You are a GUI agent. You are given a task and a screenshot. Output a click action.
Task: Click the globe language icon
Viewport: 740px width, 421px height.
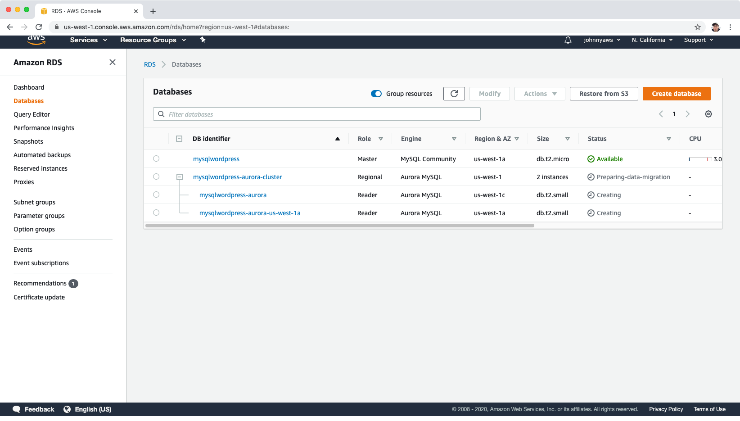pyautogui.click(x=67, y=409)
